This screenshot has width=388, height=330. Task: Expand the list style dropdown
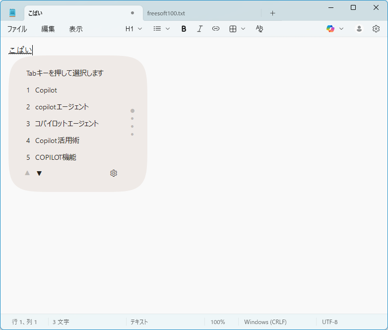coord(162,29)
